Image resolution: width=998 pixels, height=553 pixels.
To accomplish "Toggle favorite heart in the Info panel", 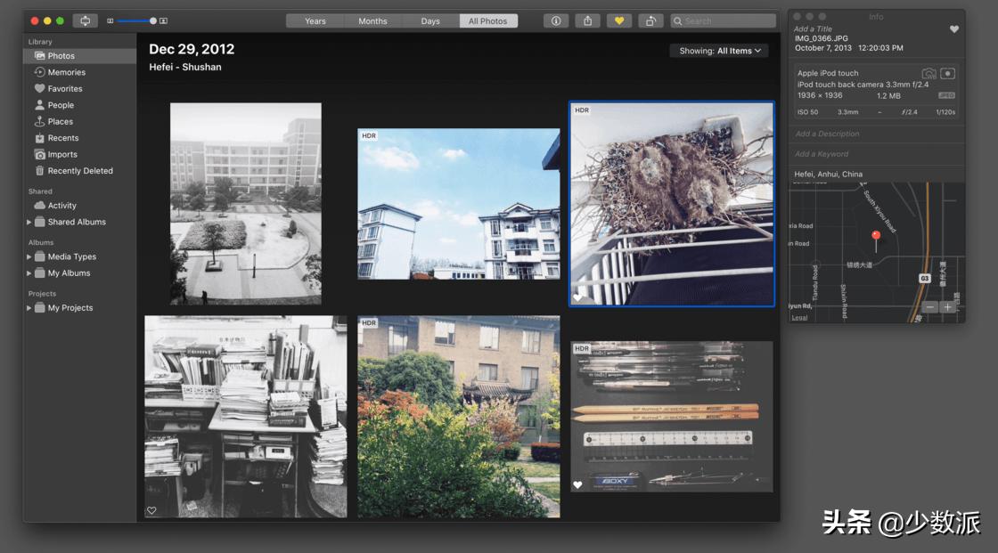I will point(954,29).
